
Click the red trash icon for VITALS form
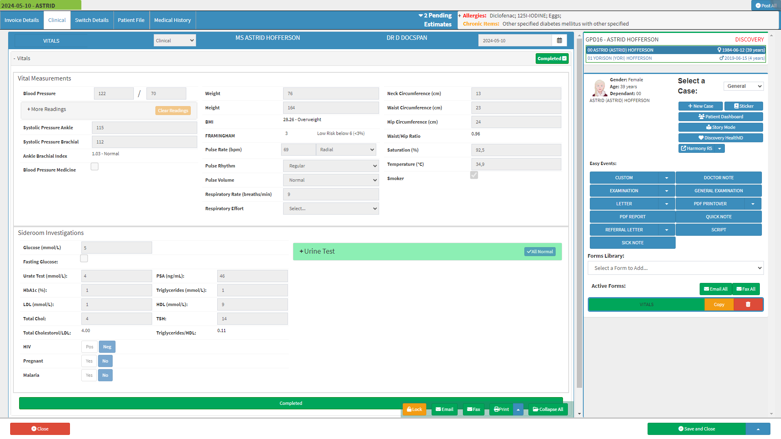click(x=748, y=304)
